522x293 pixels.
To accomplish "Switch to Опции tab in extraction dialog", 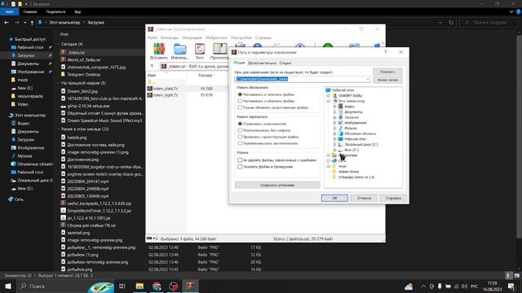I will point(285,63).
